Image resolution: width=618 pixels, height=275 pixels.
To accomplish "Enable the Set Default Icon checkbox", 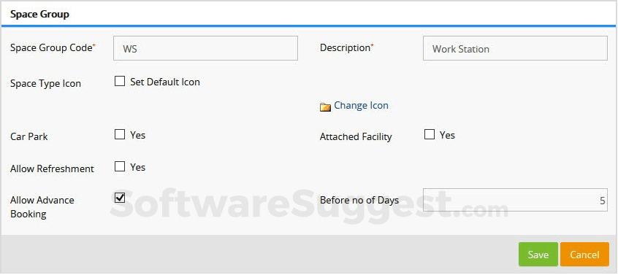I will (x=120, y=82).
